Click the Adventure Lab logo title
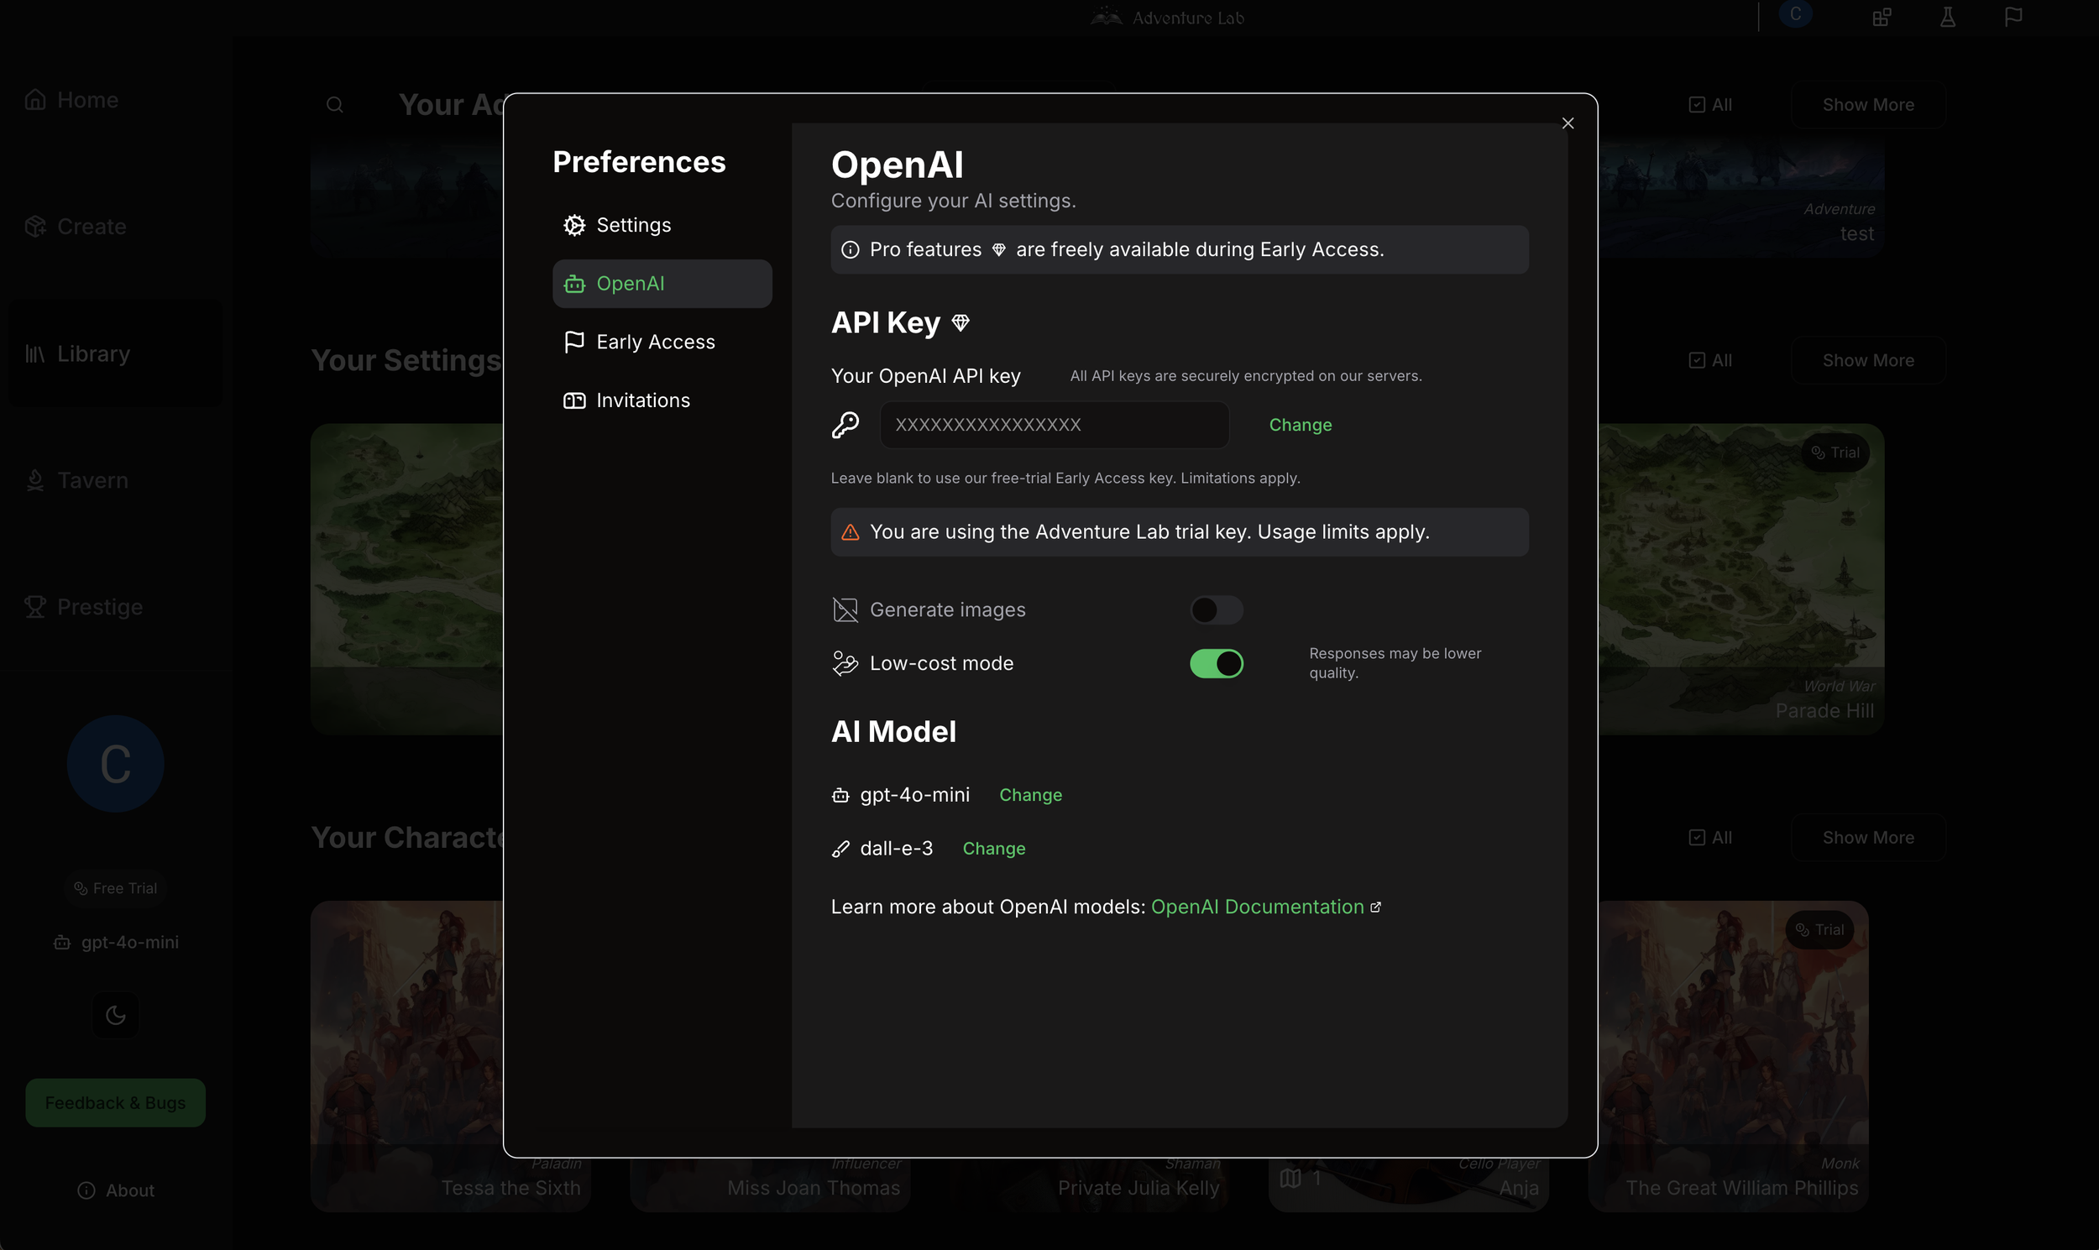The width and height of the screenshot is (2099, 1250). point(1166,17)
